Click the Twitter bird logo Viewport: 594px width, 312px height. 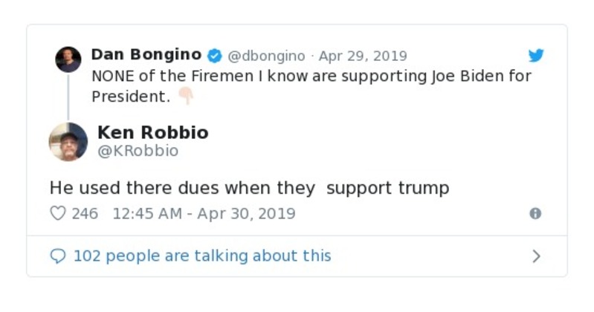tap(536, 56)
